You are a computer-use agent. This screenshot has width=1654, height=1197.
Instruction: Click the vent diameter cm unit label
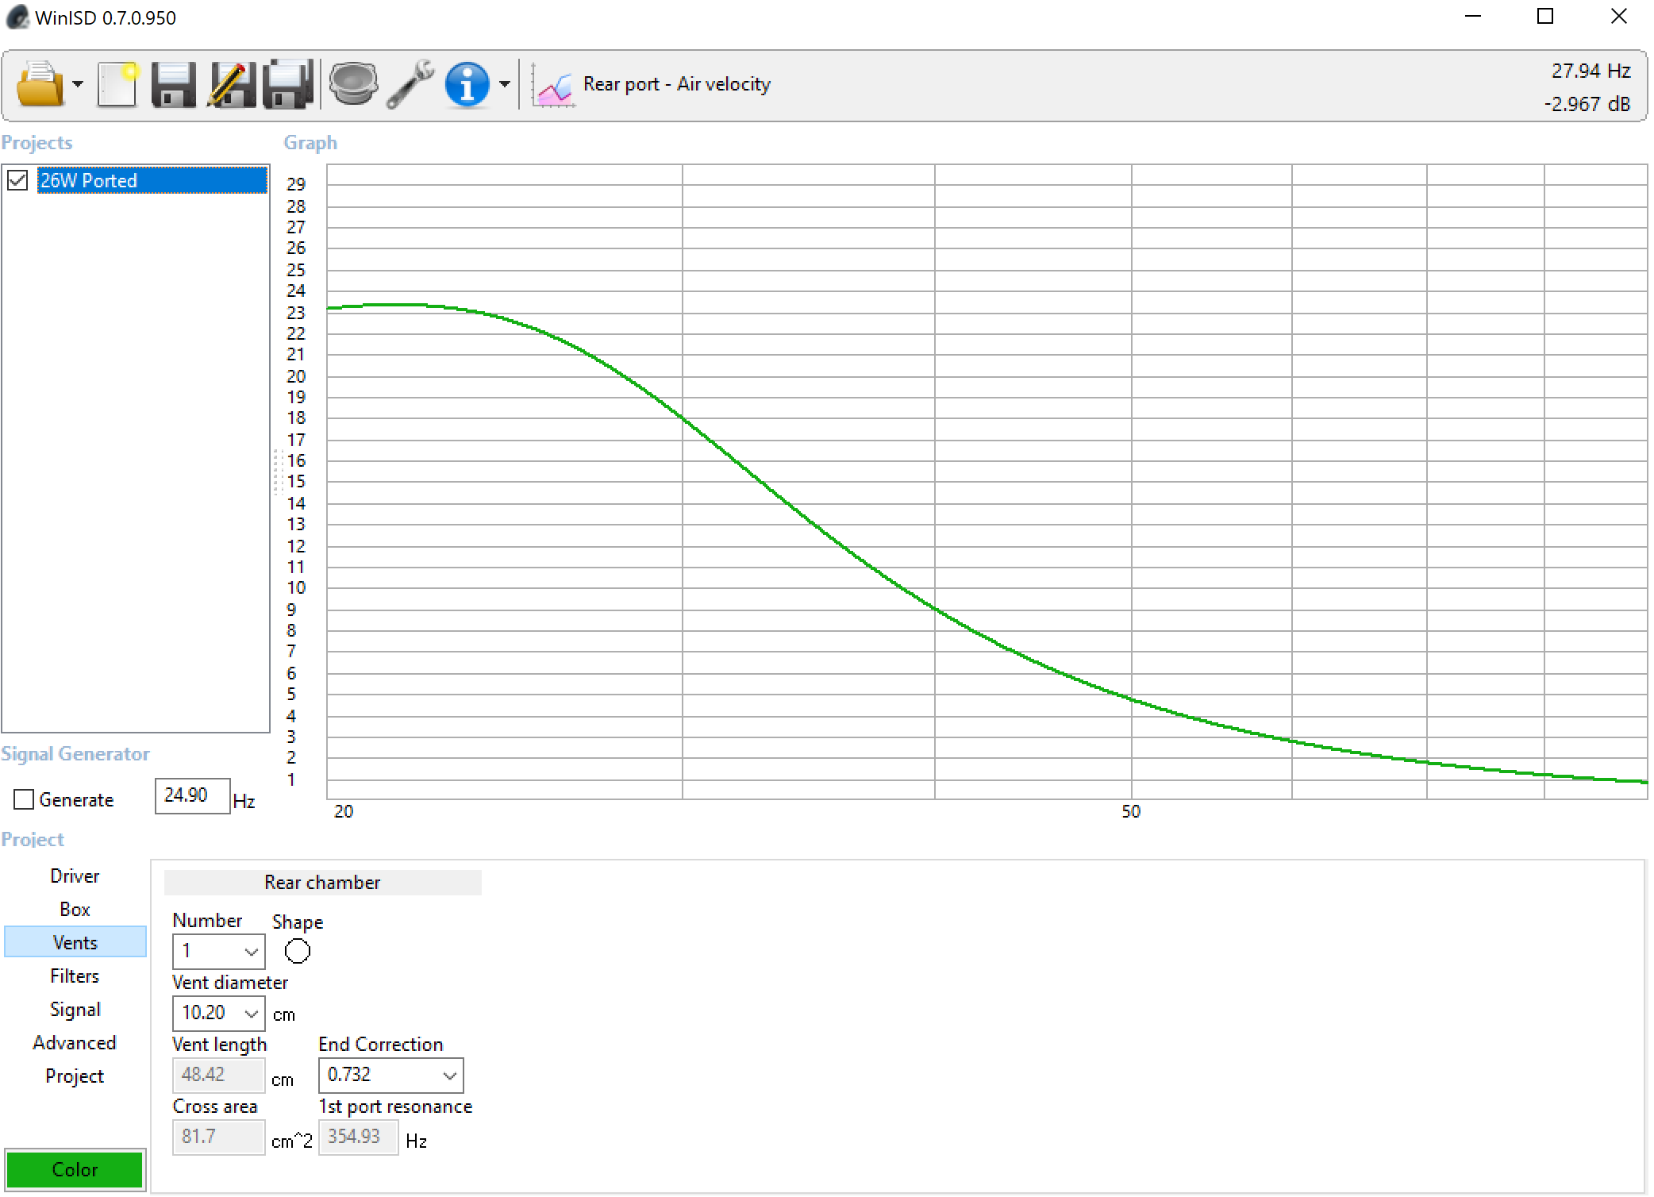[284, 1014]
